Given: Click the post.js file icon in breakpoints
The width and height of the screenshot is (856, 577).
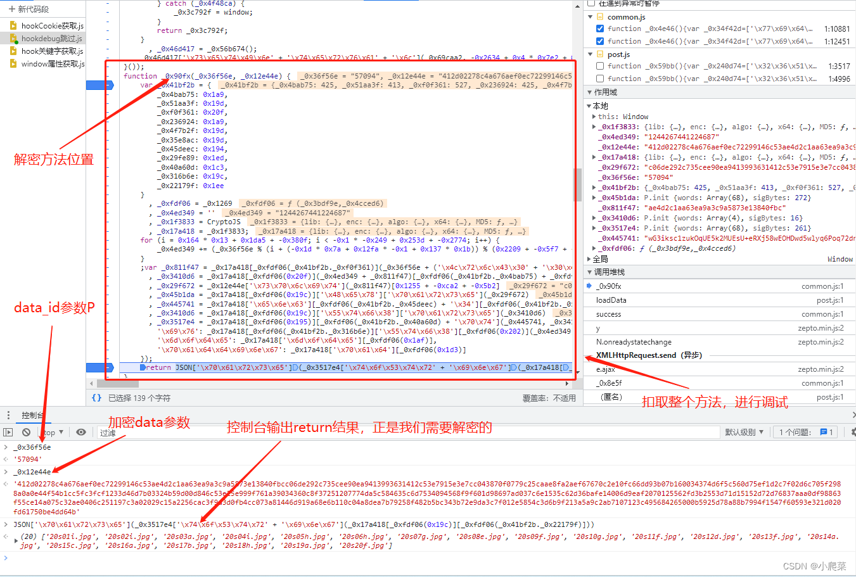Looking at the screenshot, I should pos(600,54).
